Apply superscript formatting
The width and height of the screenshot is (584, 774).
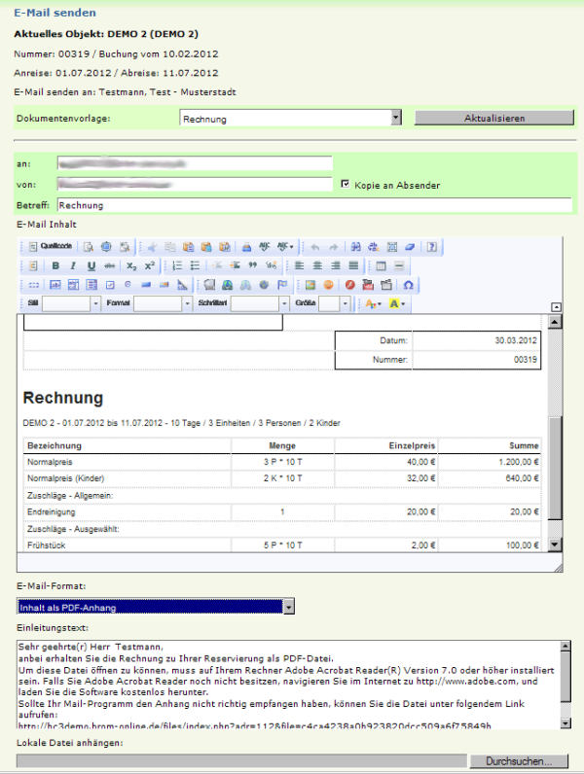150,266
